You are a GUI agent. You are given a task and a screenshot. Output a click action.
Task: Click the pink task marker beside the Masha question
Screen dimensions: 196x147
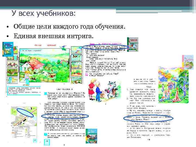pos(87,75)
